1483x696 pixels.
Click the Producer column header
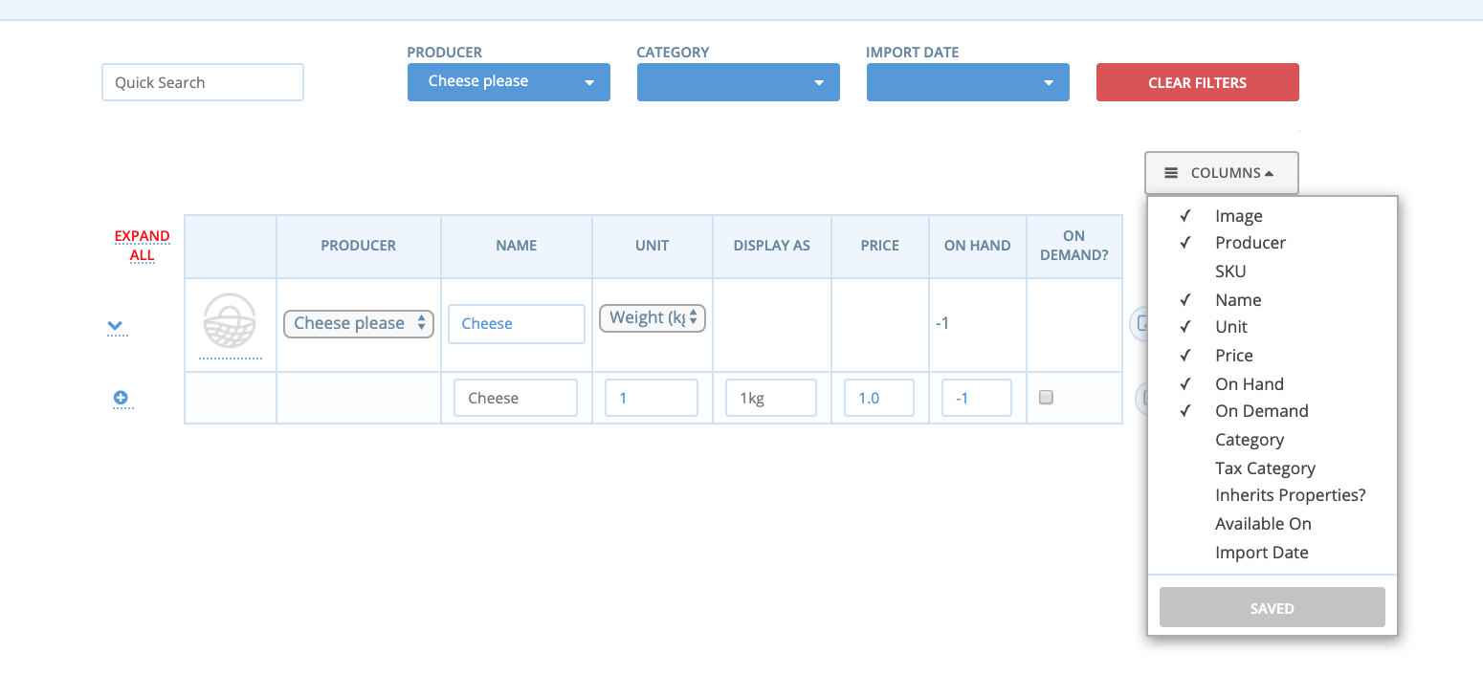pyautogui.click(x=359, y=246)
